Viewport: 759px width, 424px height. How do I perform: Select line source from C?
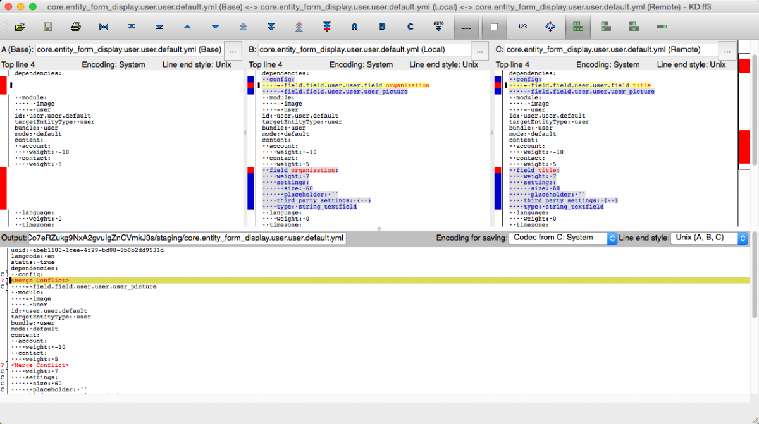[410, 27]
